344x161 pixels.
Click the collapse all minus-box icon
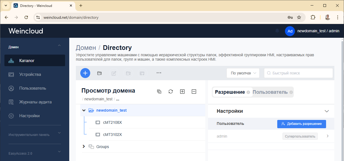pos(194,92)
